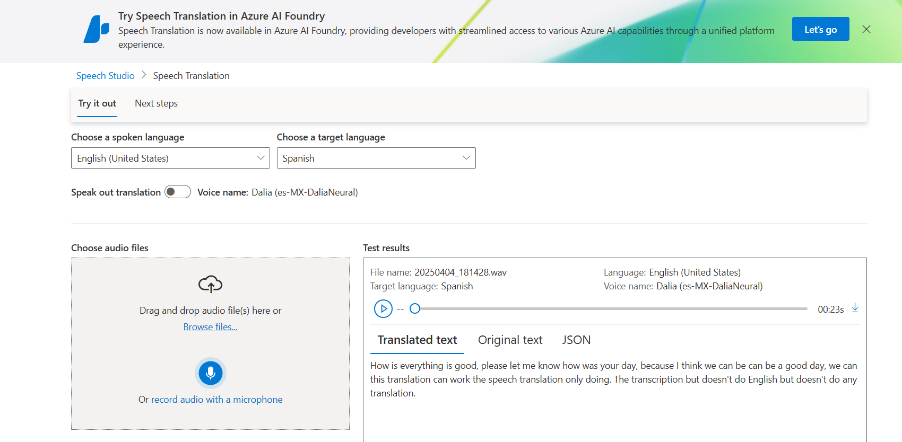Viewport: 902px width, 442px height.
Task: Click the Browse files link
Action: (210, 327)
